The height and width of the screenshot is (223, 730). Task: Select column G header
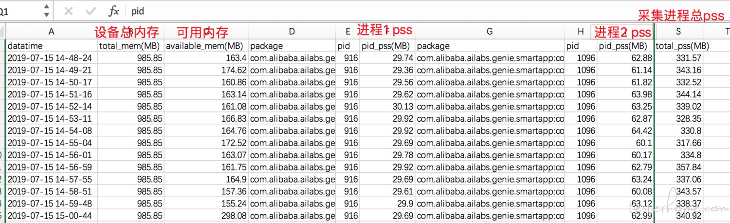(490, 32)
